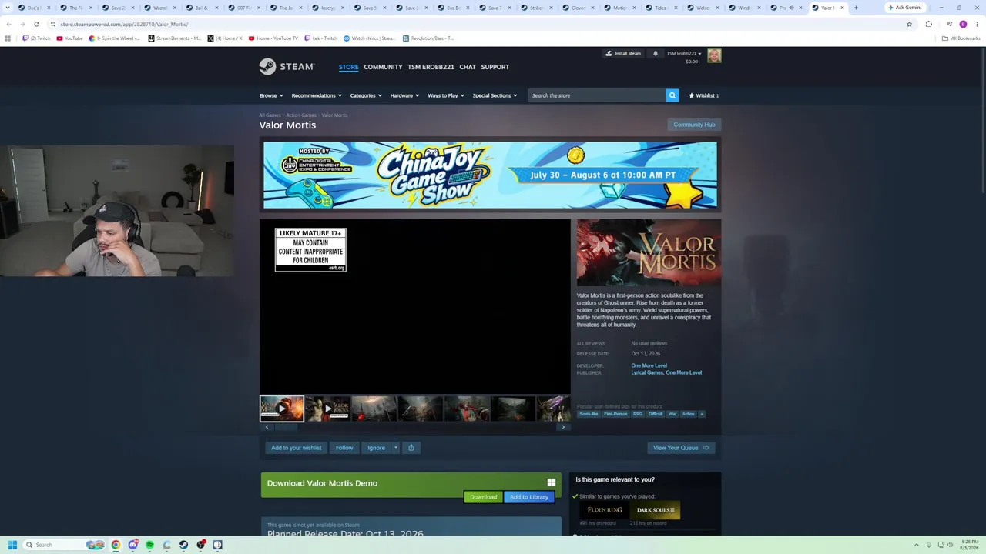Click the All Games breadcrumb
986x554 pixels.
coord(270,115)
